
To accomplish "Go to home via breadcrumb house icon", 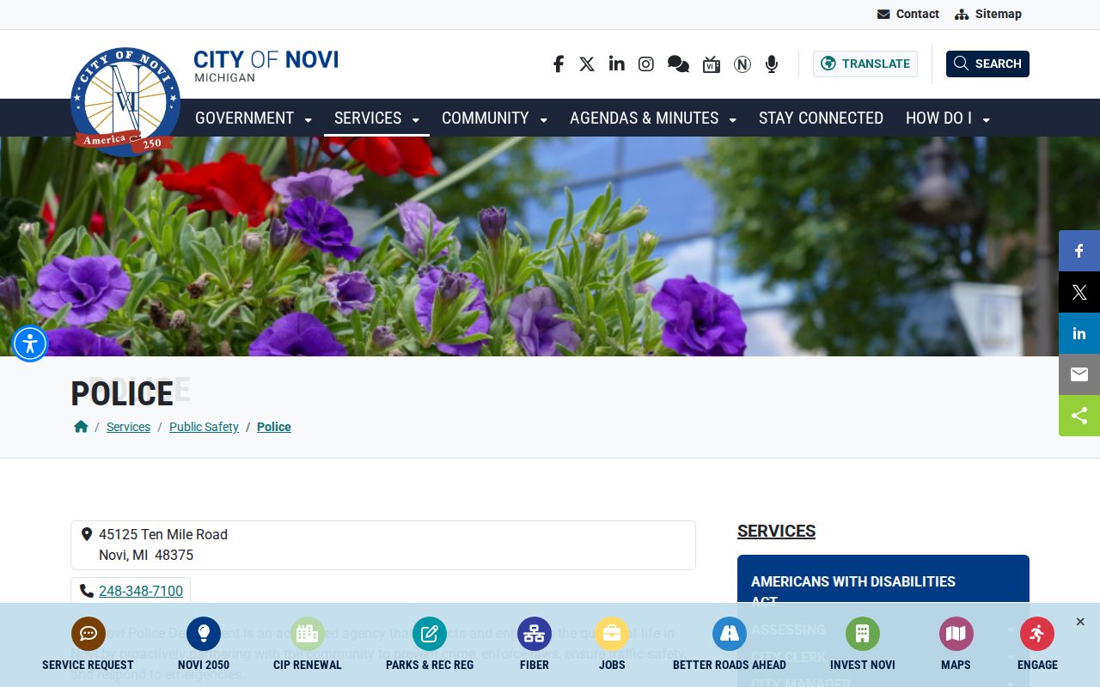I will 81,427.
